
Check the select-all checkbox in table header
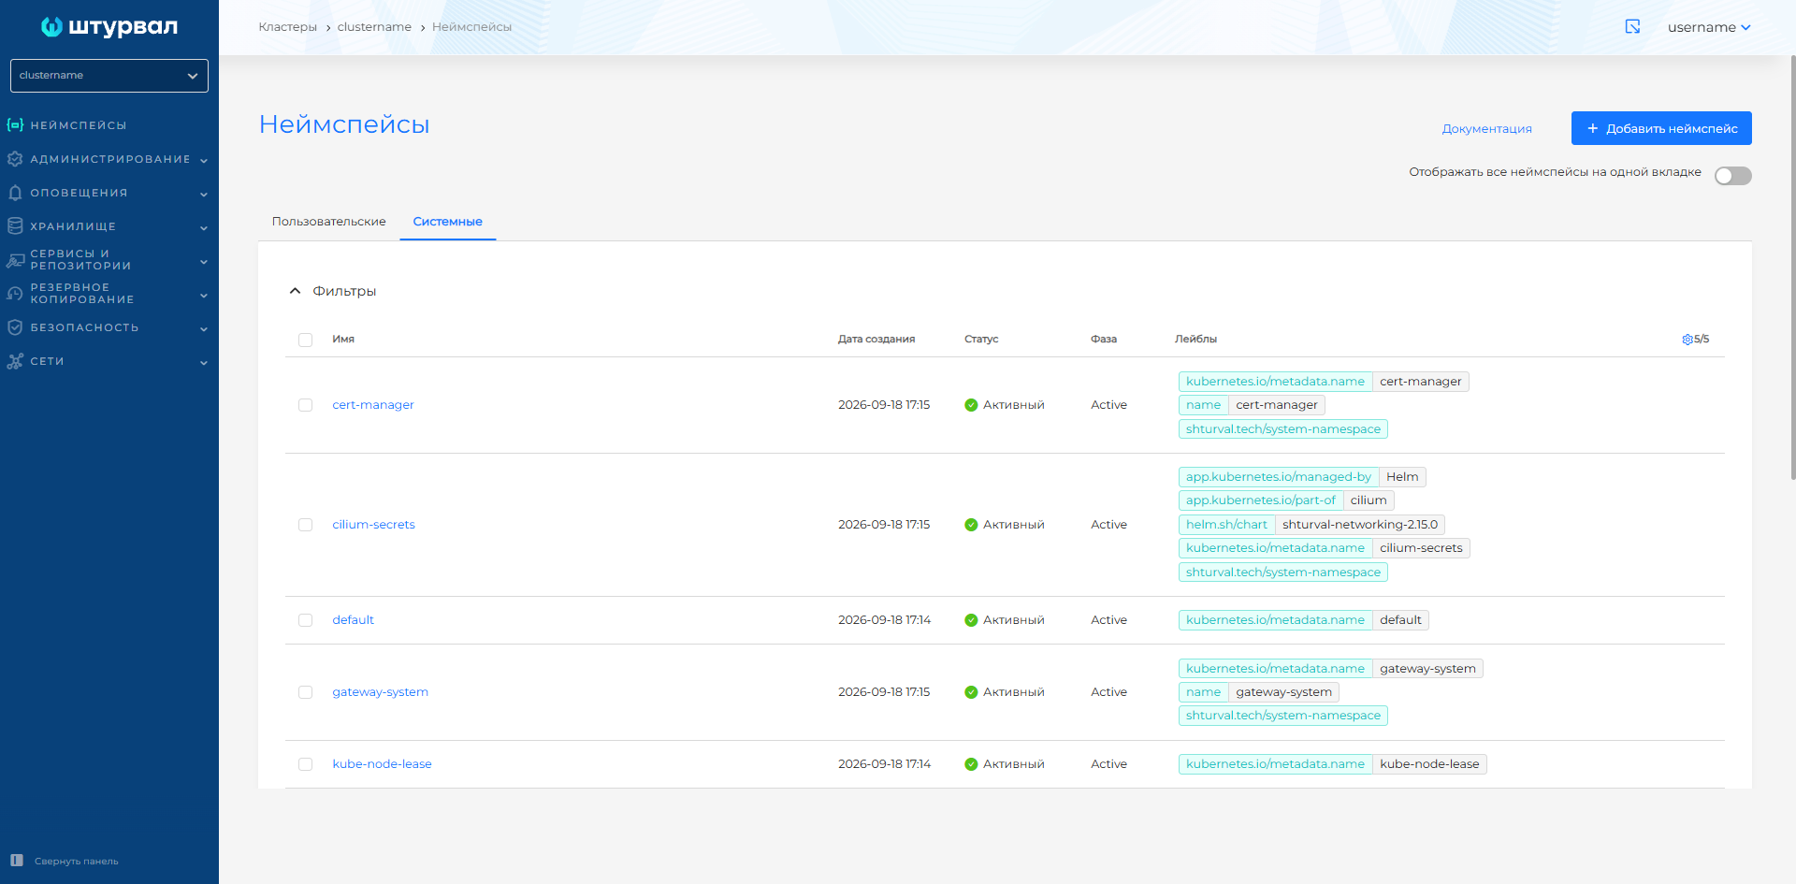pos(305,340)
